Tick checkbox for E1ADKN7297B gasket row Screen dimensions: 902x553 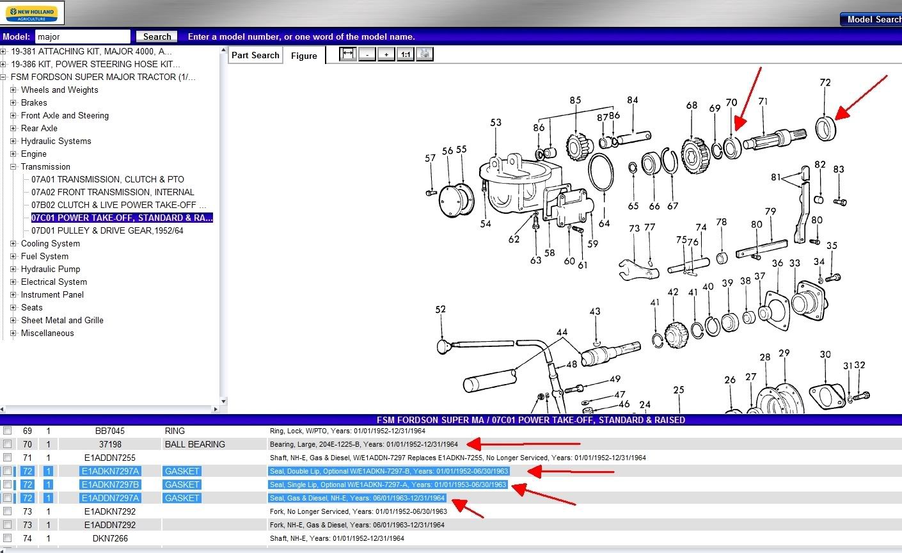click(7, 485)
